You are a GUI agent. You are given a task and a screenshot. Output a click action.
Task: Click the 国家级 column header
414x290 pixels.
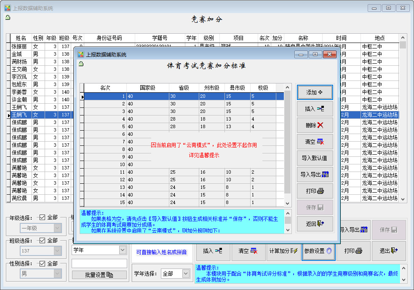pyautogui.click(x=147, y=88)
